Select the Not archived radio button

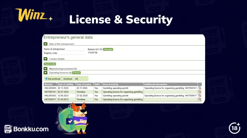coord(46,78)
